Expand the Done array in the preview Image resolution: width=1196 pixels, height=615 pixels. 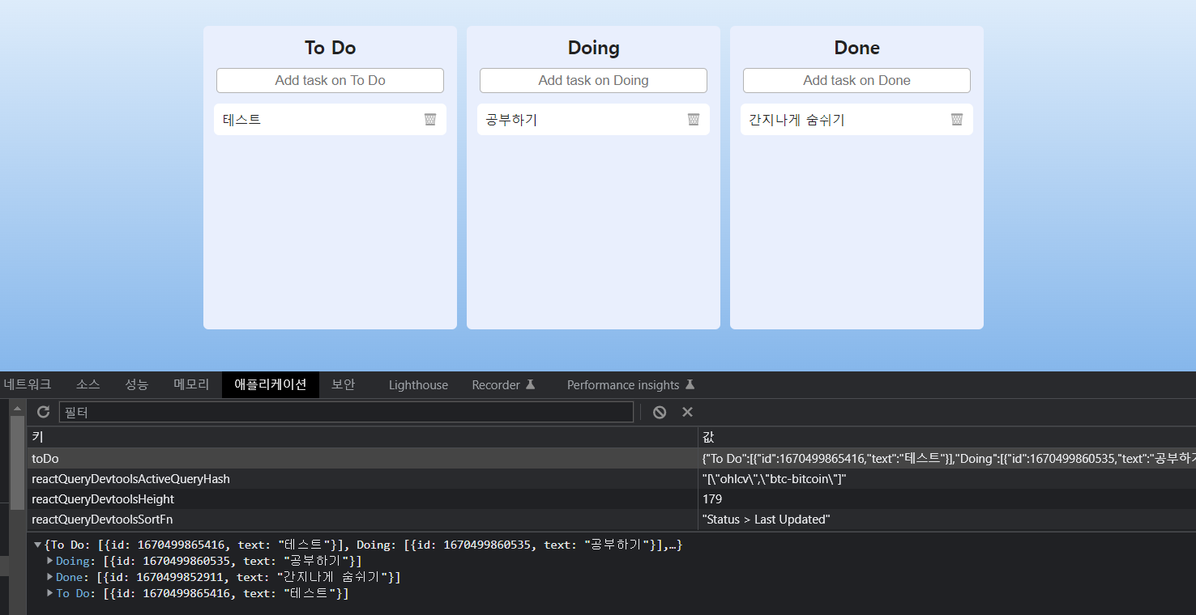pyautogui.click(x=50, y=577)
